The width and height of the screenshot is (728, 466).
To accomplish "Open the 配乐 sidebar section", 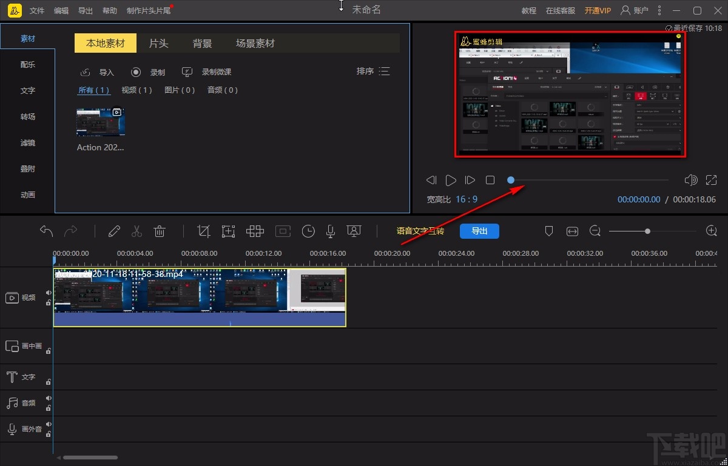I will (x=28, y=65).
